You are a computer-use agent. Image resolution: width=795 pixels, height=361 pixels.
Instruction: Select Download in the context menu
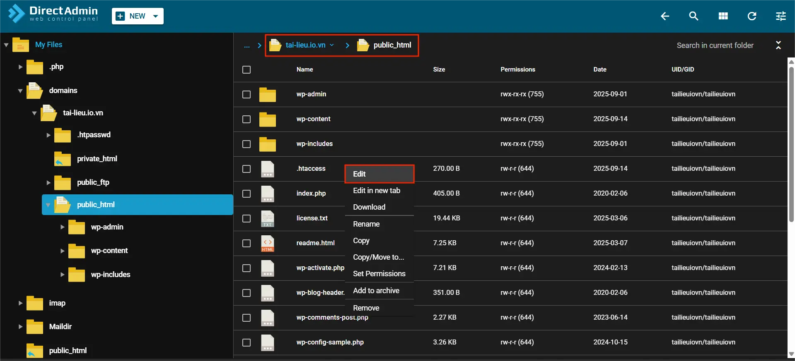[379, 207]
